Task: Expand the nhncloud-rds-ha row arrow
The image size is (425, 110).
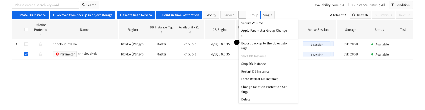Action: [x=17, y=44]
